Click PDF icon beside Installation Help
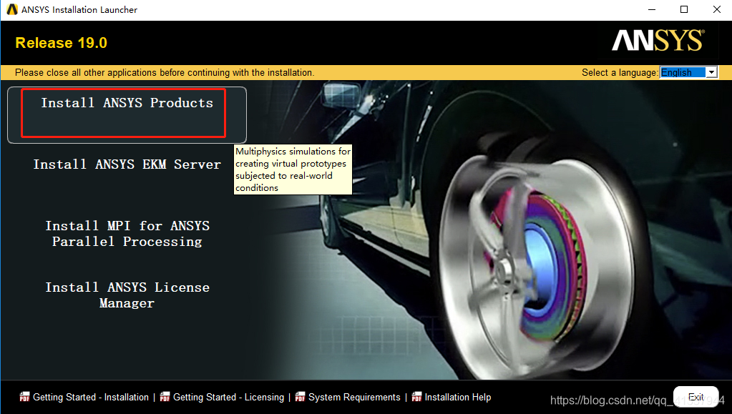The width and height of the screenshot is (732, 414). (x=416, y=397)
